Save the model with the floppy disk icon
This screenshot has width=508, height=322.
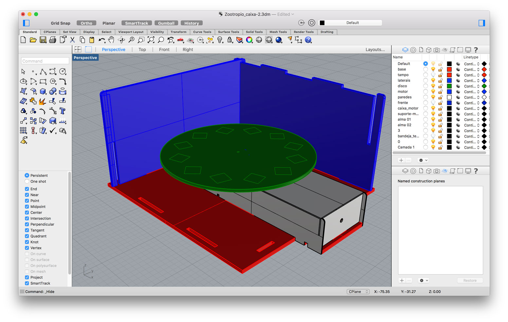(43, 40)
